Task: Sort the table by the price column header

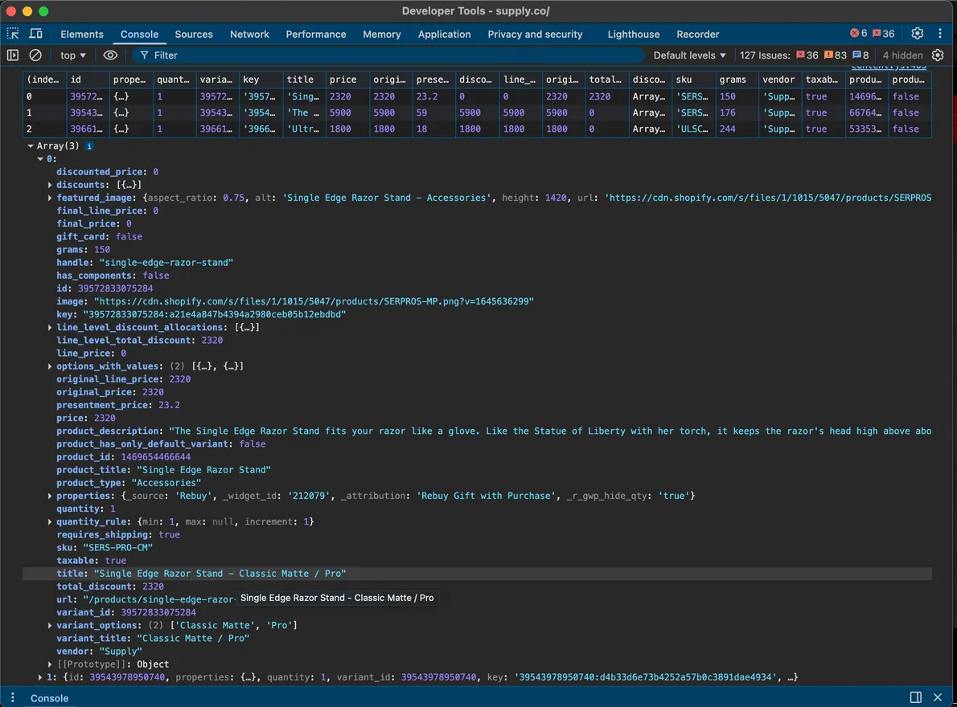Action: tap(347, 80)
